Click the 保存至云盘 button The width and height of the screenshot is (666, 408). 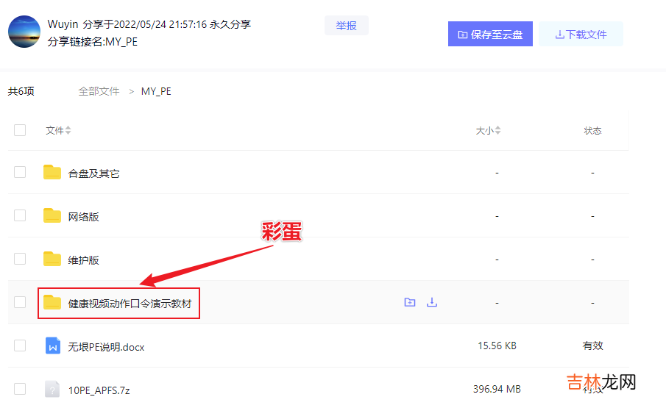(x=490, y=34)
